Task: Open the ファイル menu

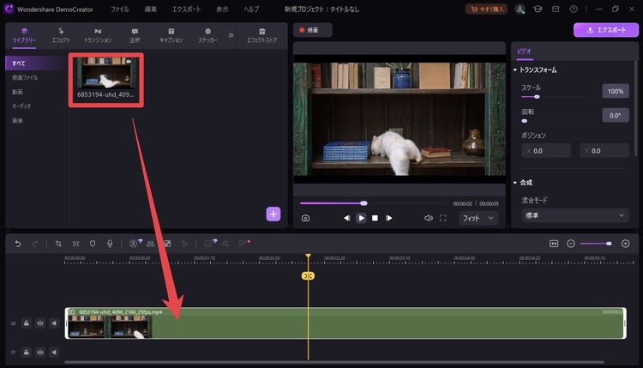Action: (x=120, y=9)
